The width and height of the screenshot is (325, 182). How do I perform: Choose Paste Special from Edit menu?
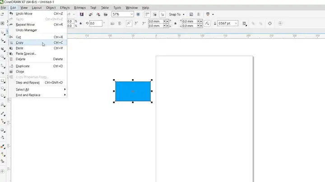pyautogui.click(x=38, y=53)
